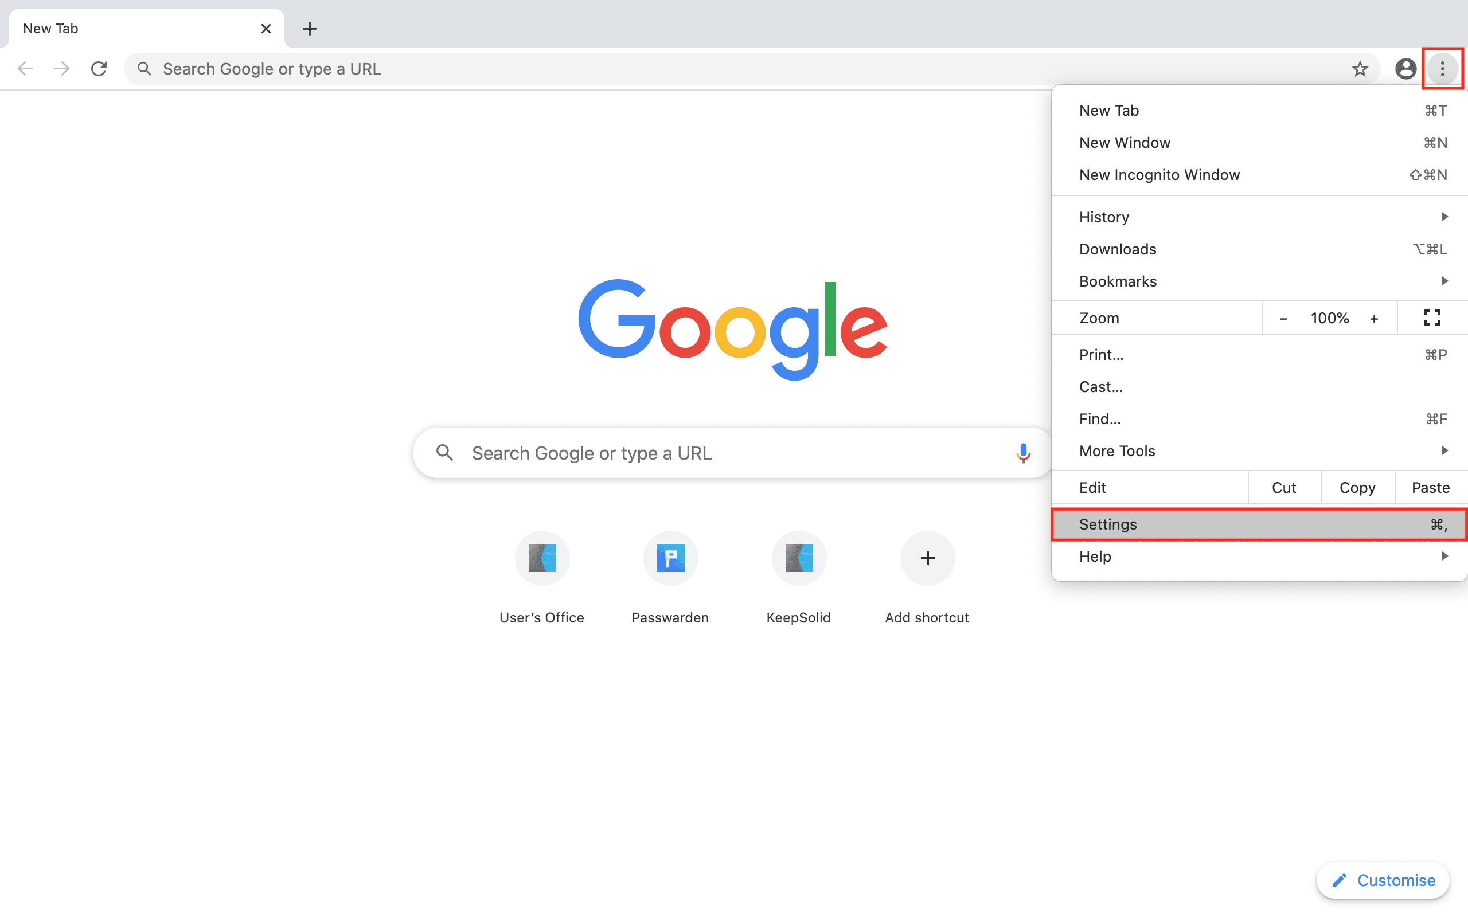Choose New Incognito Window

tap(1159, 175)
